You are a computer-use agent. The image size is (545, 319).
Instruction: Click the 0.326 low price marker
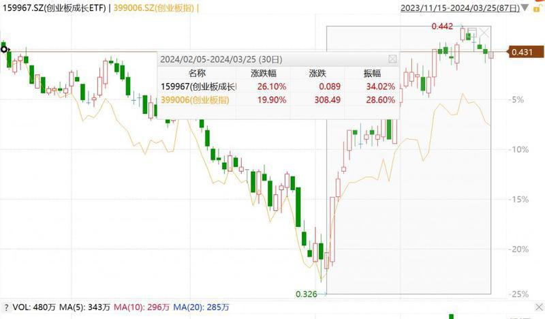click(x=306, y=294)
